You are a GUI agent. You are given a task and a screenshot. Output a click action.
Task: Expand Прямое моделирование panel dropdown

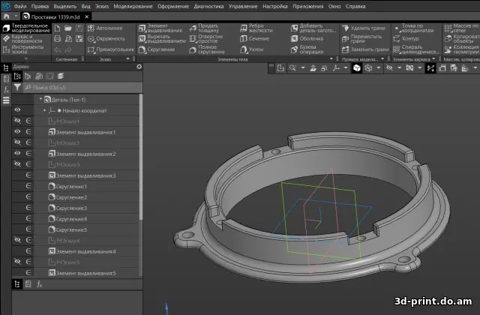[382, 58]
